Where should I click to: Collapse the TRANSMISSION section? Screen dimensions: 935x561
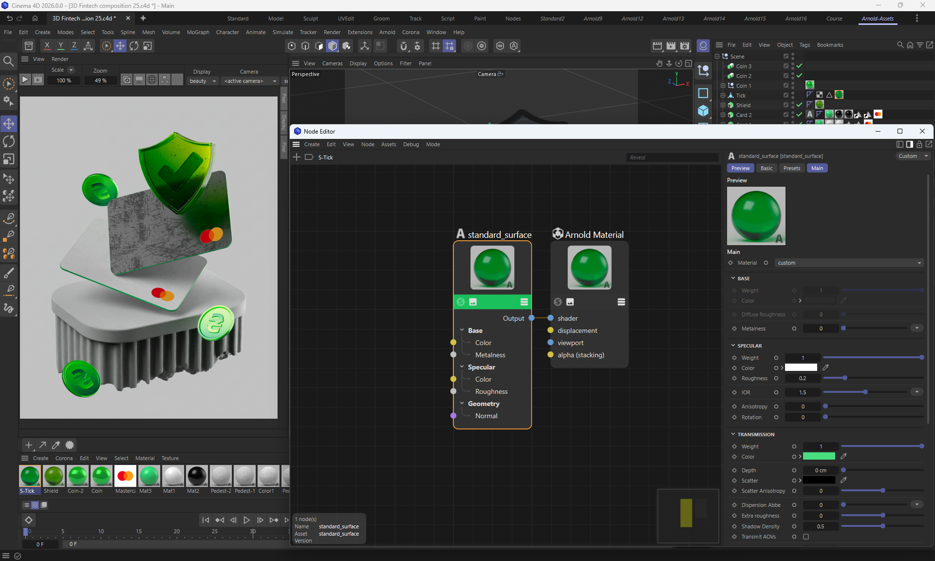[733, 434]
